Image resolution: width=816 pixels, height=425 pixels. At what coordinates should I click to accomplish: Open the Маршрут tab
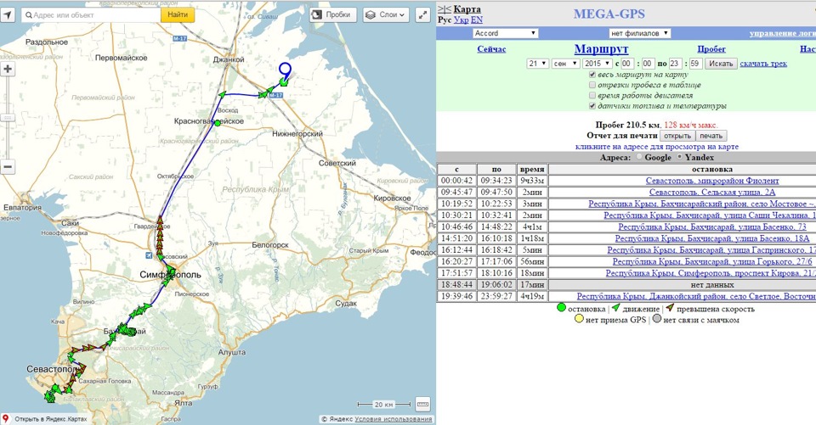point(601,49)
